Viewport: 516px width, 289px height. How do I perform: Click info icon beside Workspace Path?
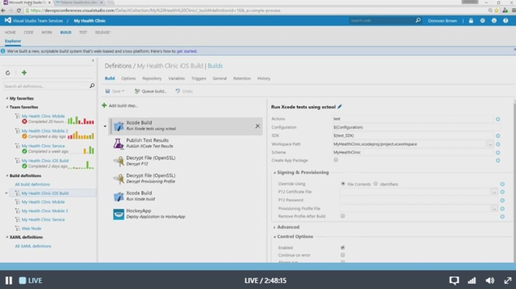pyautogui.click(x=498, y=144)
